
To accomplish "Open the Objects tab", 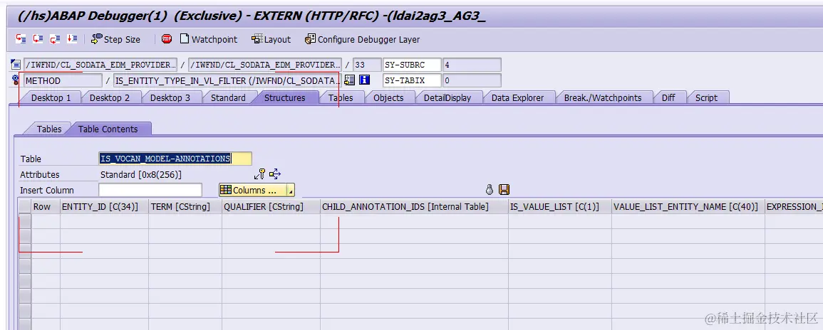I will (388, 97).
